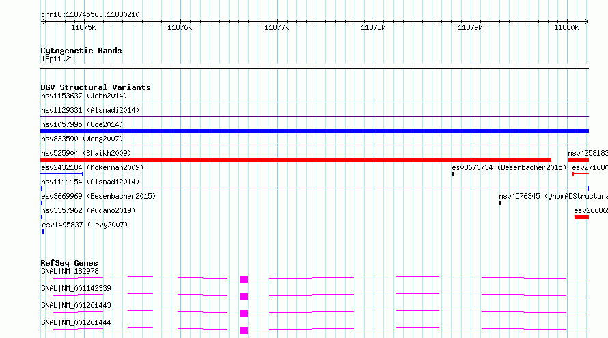
Task: Select the GNAL|NM_001142339 magenta exon box
Action: (245, 296)
